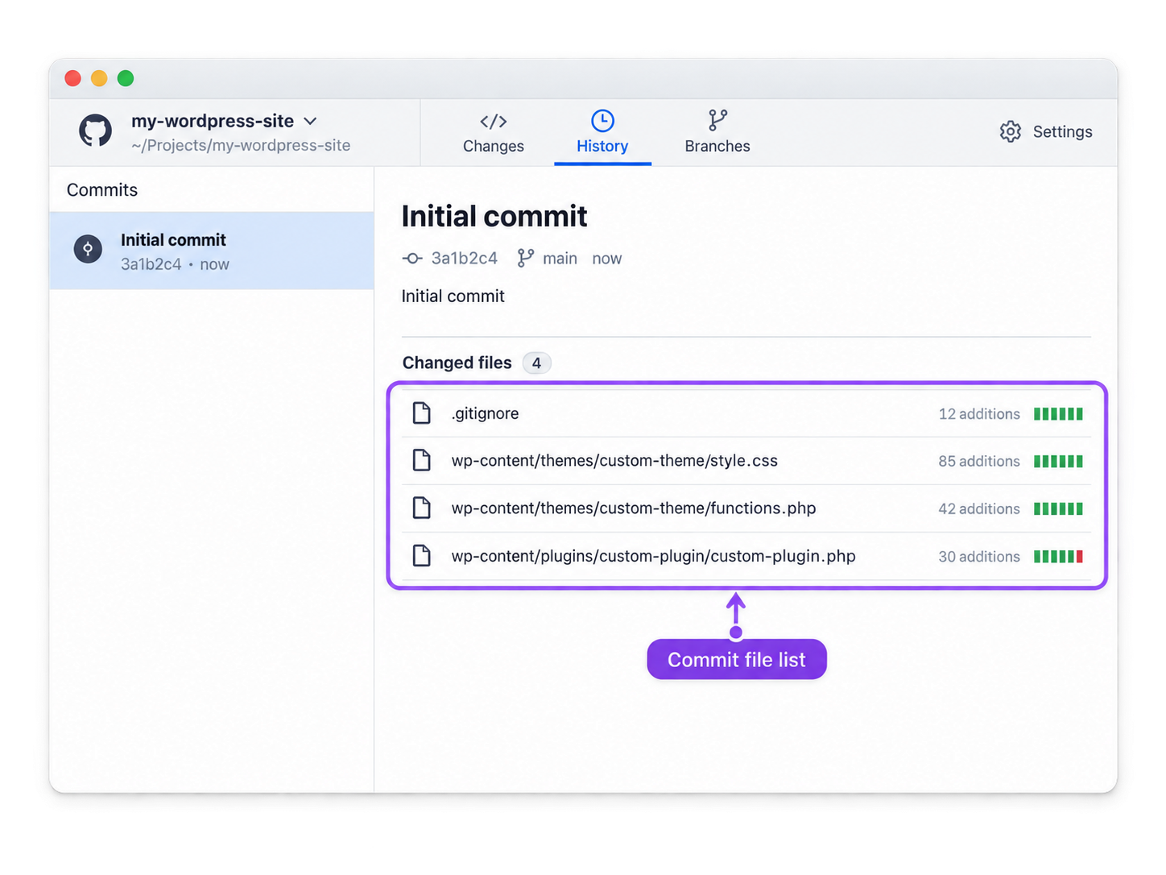Viewport: 1166px width, 875px height.
Task: Click the commit hash icon beside 3a1b2c4
Action: [412, 259]
